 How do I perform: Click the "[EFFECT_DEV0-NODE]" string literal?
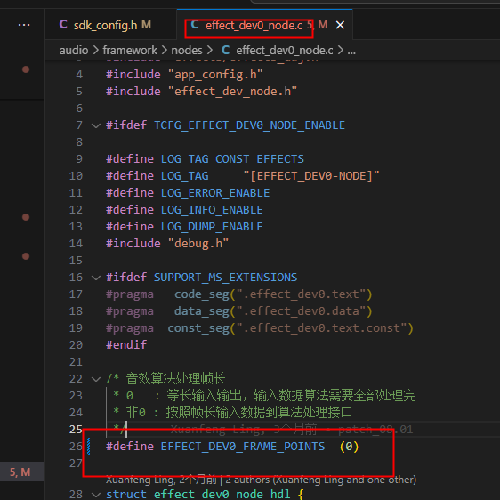click(x=311, y=176)
